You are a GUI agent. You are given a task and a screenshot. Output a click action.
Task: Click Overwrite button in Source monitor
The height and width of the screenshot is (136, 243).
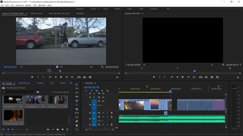84,77
